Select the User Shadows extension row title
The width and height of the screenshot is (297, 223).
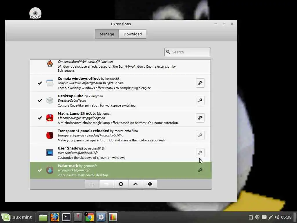click(70, 148)
